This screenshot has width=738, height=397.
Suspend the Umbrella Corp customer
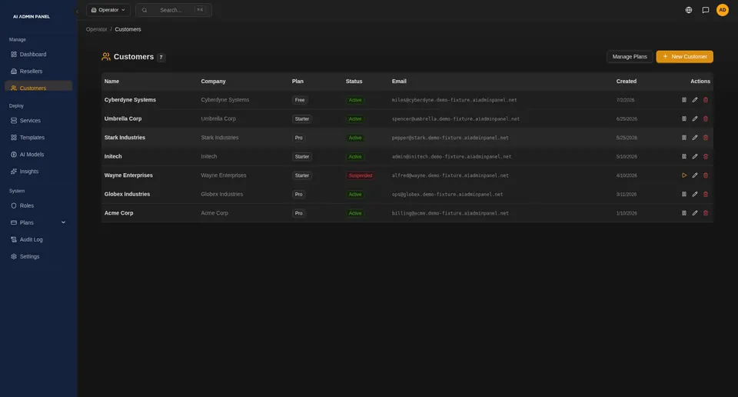click(x=684, y=118)
